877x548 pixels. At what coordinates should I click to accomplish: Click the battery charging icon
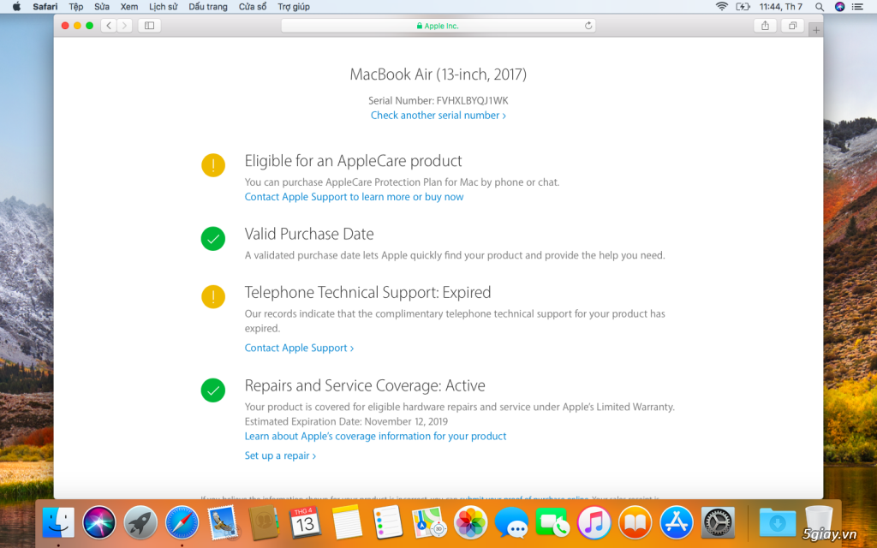click(x=743, y=7)
